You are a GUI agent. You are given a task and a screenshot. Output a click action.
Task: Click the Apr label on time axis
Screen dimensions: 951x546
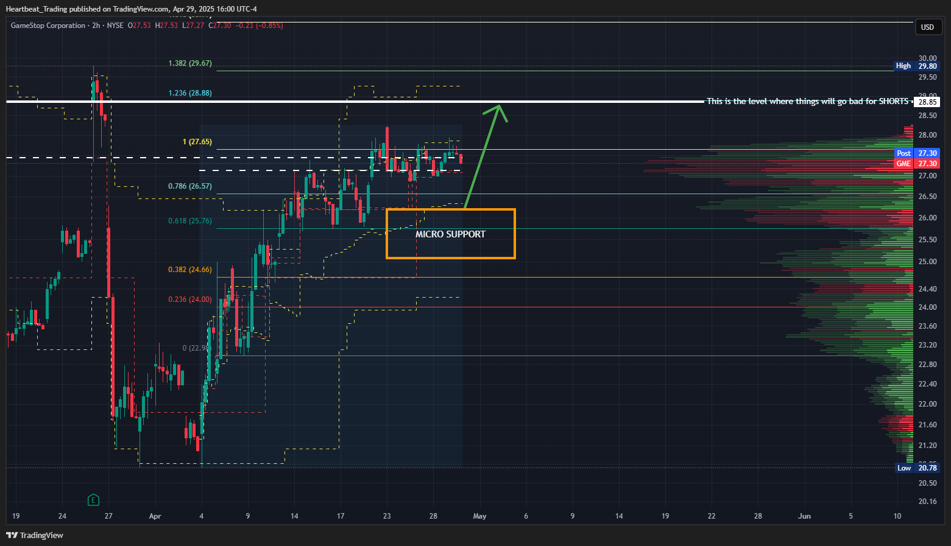(x=155, y=516)
